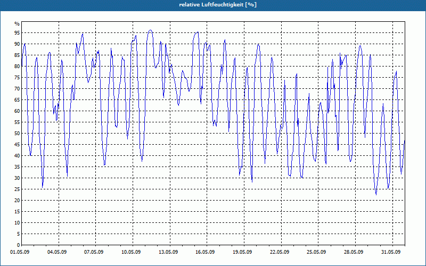This screenshot has height=266, width=426.
Task: Click the 50 value on the y-axis
Action: pyautogui.click(x=17, y=134)
